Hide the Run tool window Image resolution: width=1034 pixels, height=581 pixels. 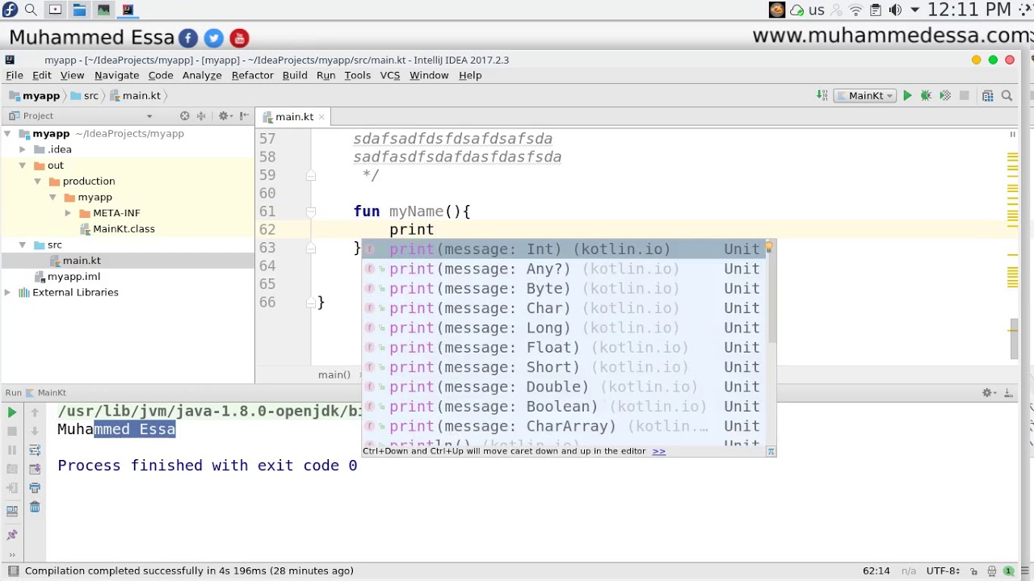click(1008, 393)
